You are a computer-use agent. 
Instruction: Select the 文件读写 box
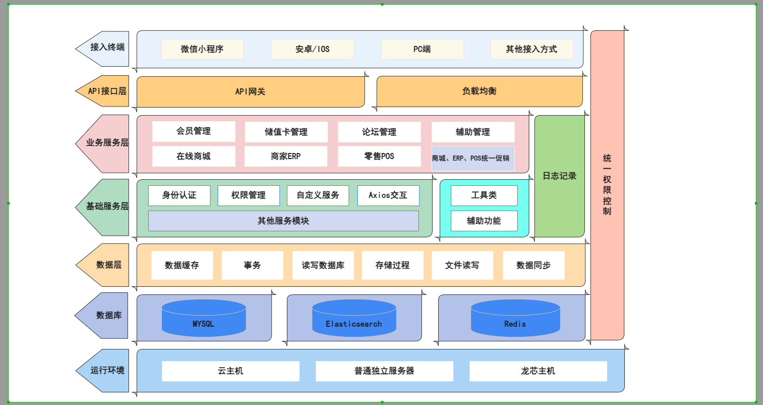pos(462,266)
